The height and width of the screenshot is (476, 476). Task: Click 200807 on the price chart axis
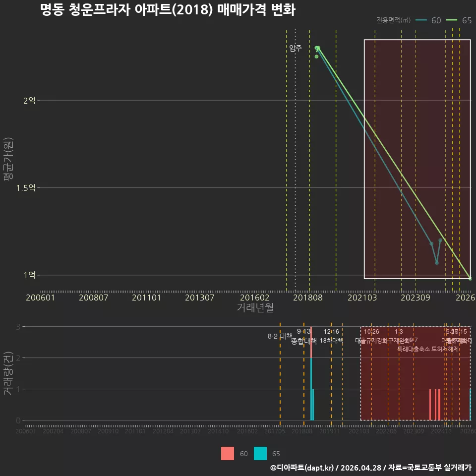pyautogui.click(x=94, y=297)
